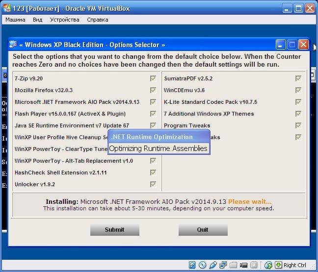This screenshot has height=272, width=318.
Task: Click the HashCheck Shell Extension v2.1.11 label
Action: (x=61, y=173)
